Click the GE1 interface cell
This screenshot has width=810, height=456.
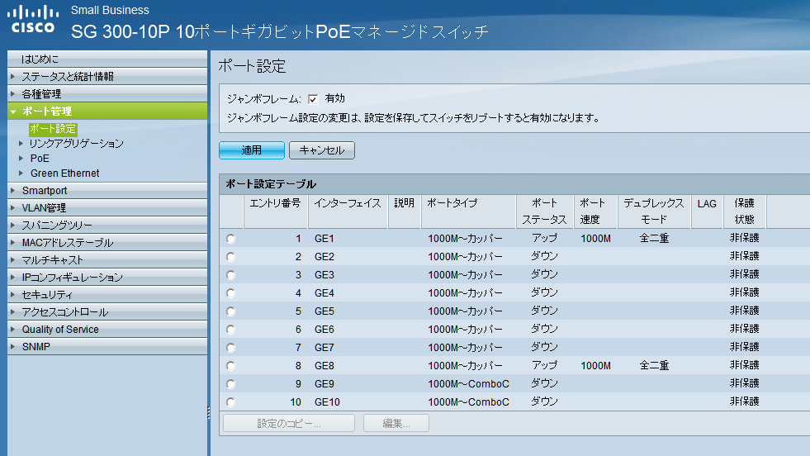[324, 239]
